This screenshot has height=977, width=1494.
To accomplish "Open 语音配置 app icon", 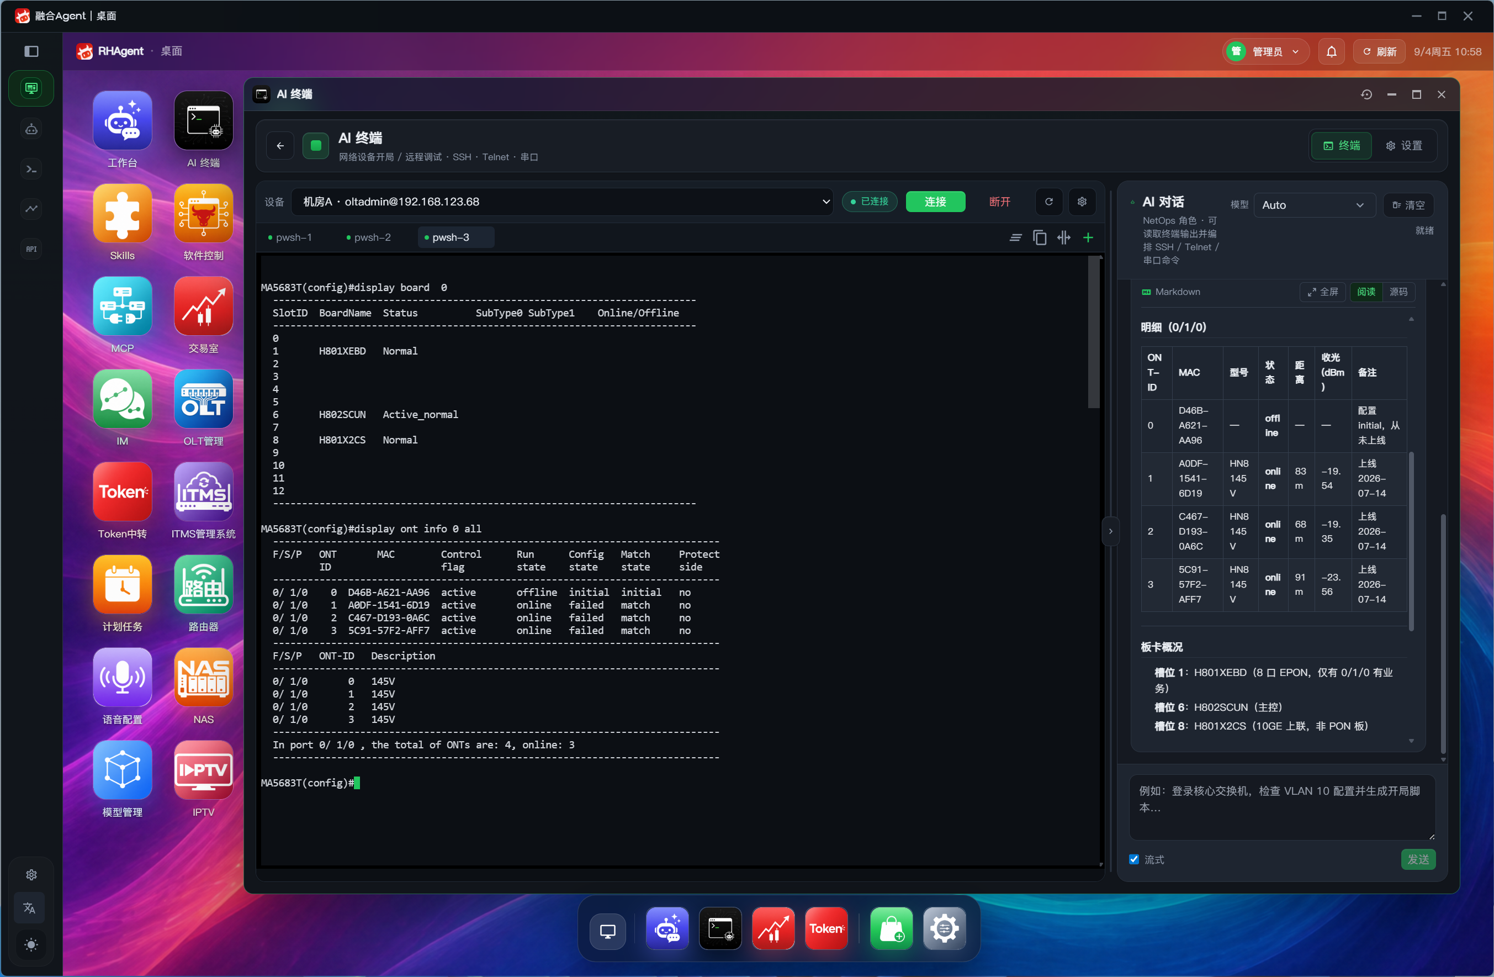I will 122,678.
